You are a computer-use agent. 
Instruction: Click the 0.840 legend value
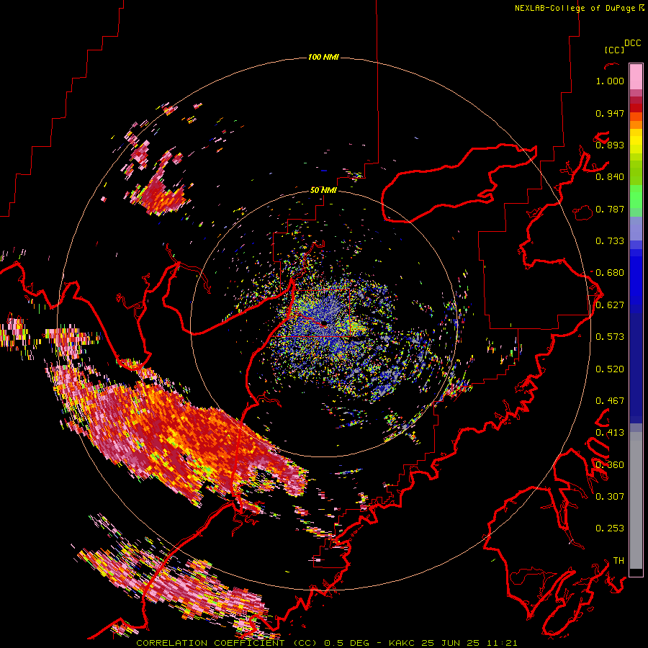(610, 177)
